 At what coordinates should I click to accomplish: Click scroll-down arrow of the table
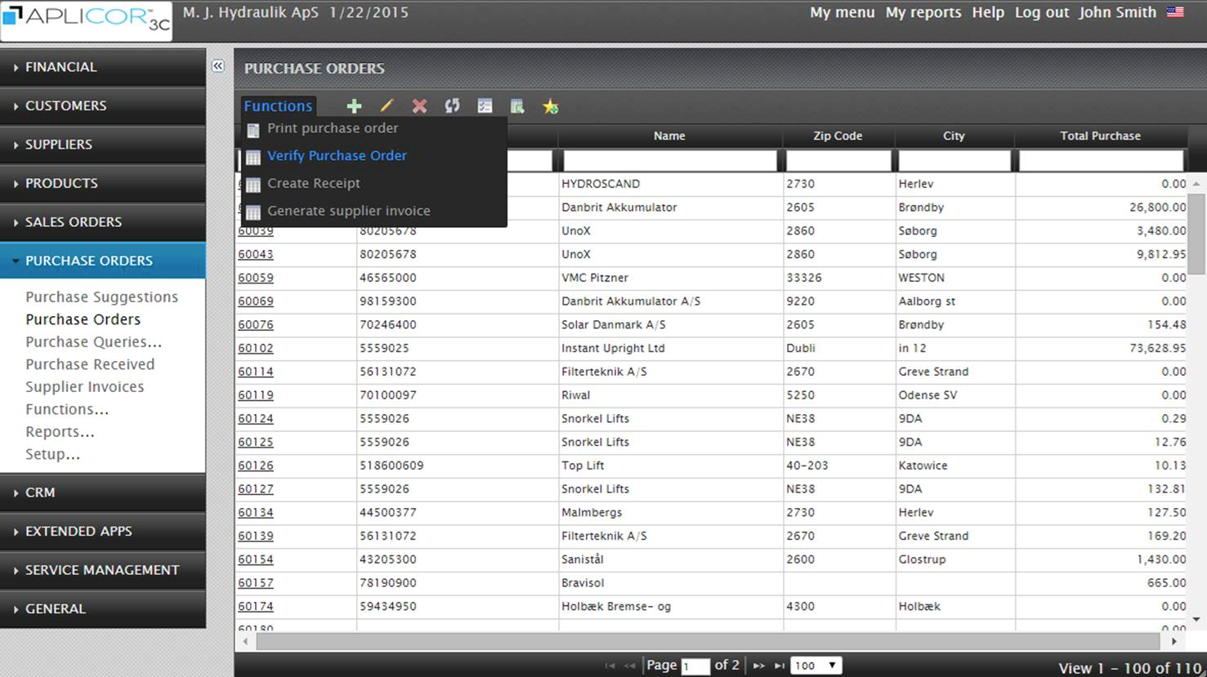pos(1197,620)
